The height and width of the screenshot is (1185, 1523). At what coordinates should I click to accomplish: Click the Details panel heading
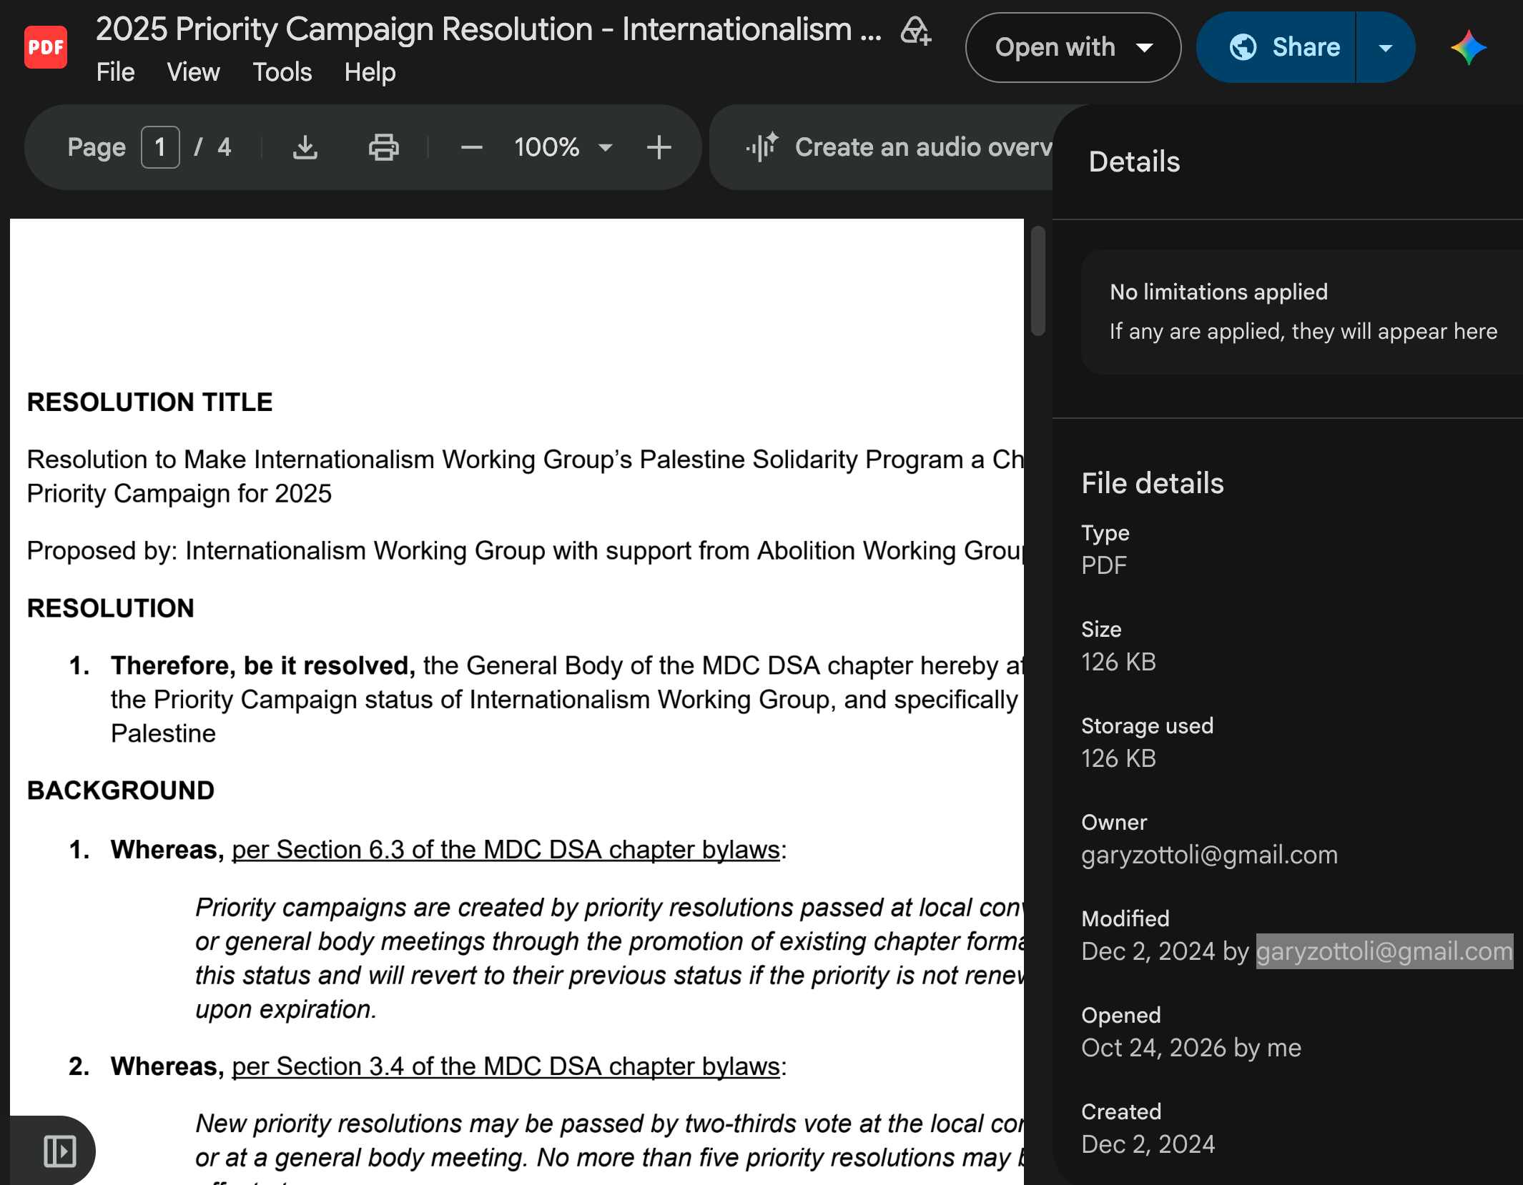1134,162
